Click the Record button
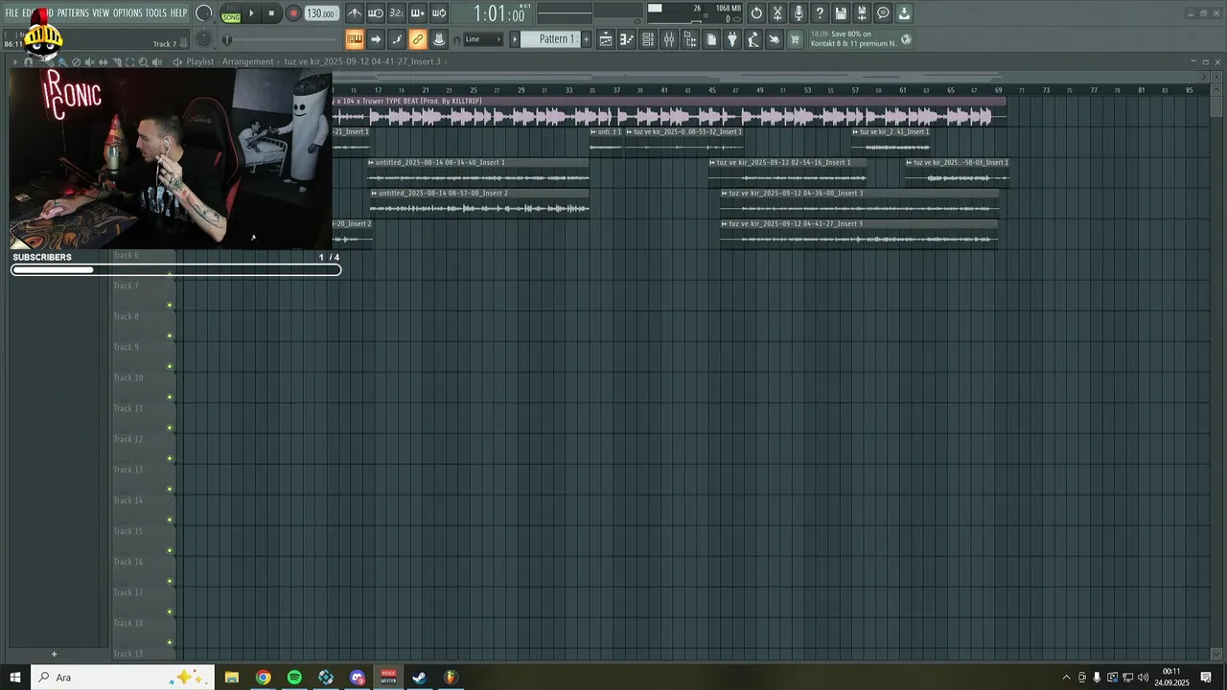 [293, 13]
